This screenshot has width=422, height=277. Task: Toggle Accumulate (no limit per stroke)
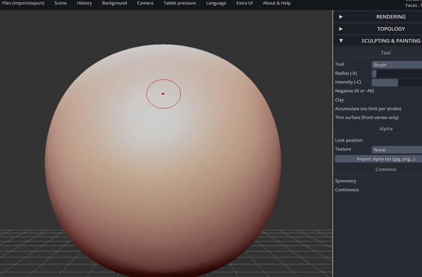coord(368,109)
